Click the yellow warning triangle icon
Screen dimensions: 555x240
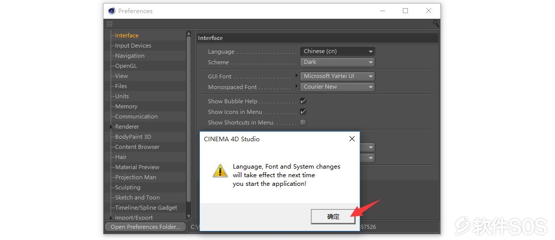click(220, 170)
